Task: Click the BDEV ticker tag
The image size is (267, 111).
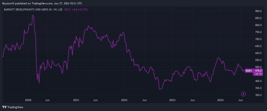Action: point(249,70)
